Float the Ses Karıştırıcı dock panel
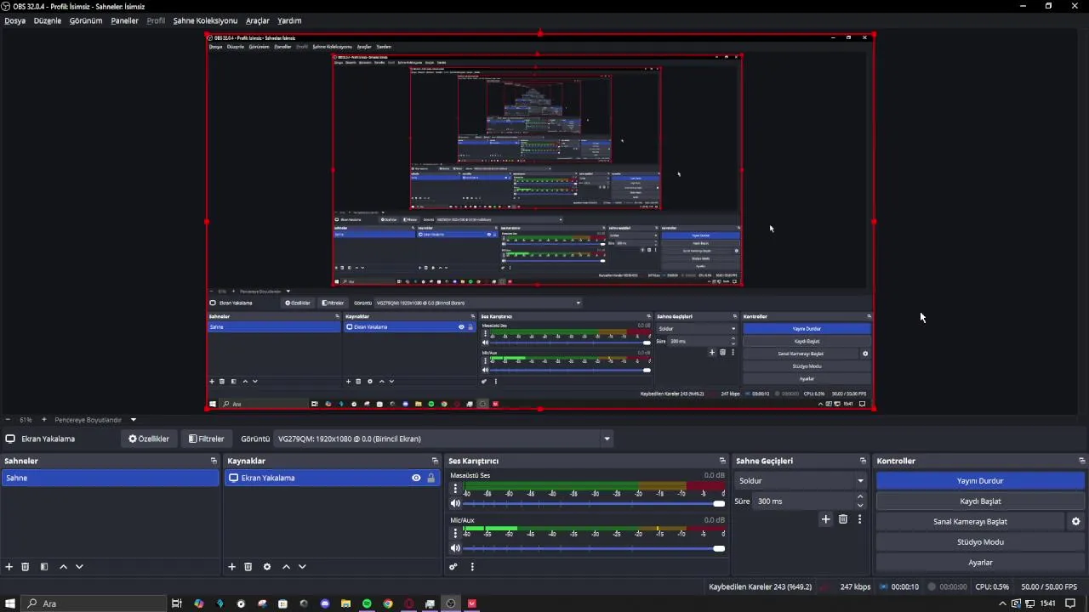This screenshot has width=1089, height=612. (x=722, y=461)
